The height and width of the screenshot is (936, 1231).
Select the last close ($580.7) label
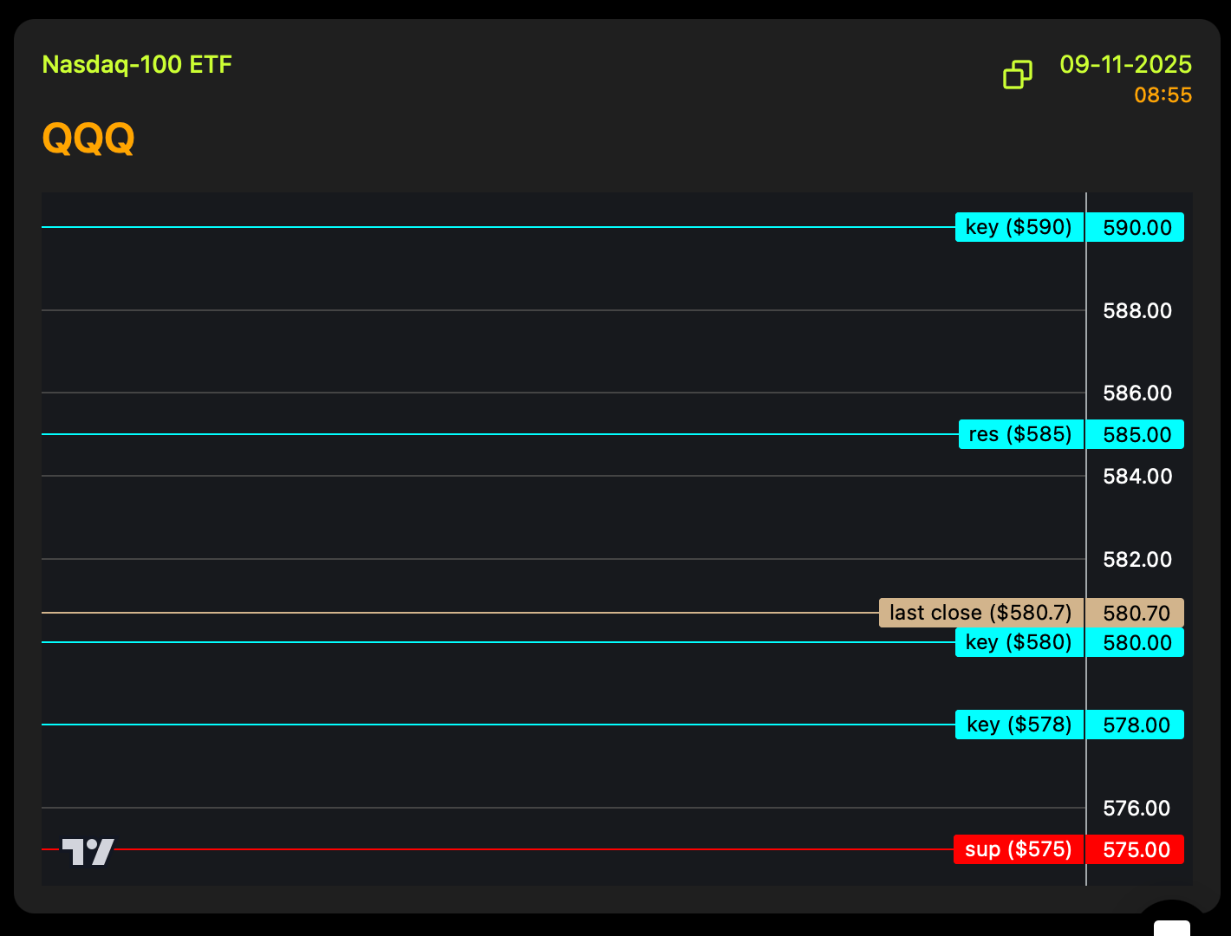pyautogui.click(x=981, y=613)
